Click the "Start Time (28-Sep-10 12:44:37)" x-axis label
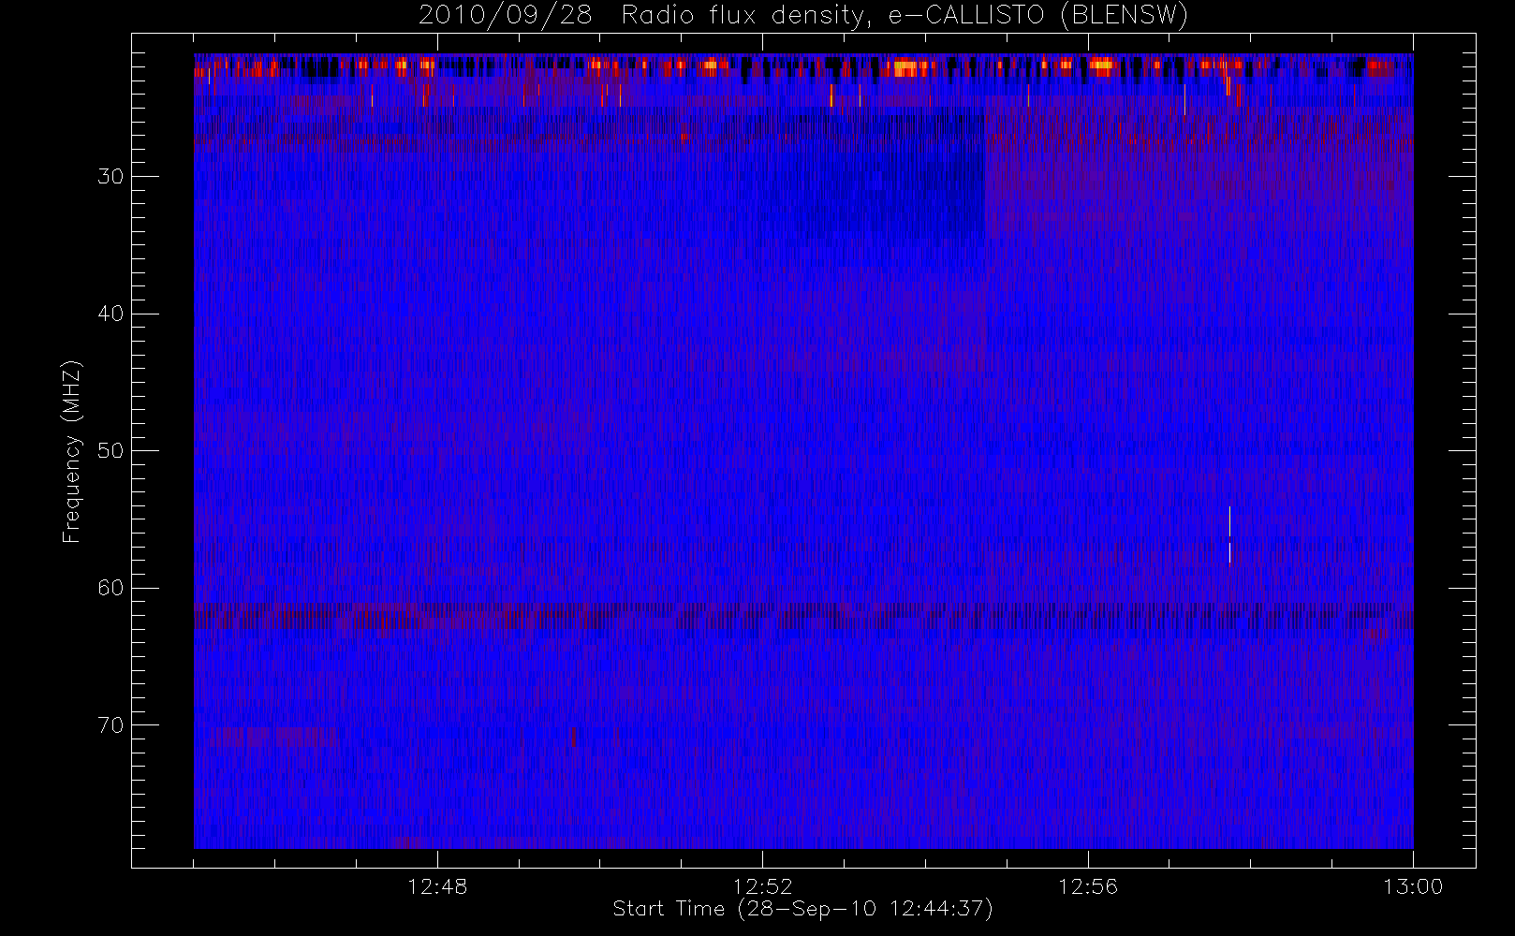 pyautogui.click(x=802, y=909)
